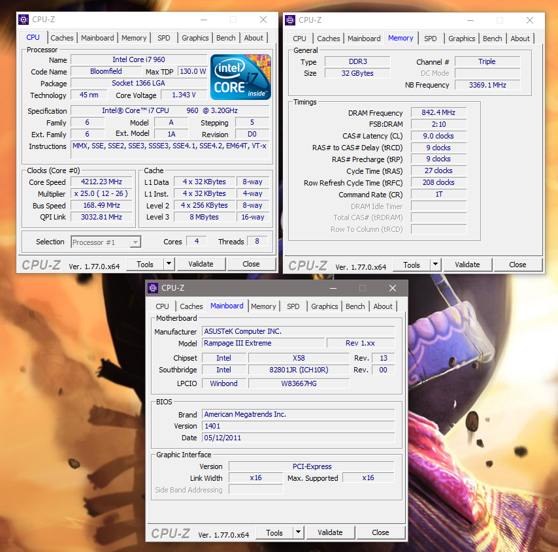Click Validate button in Memory window
This screenshot has height=552, width=558.
point(467,265)
